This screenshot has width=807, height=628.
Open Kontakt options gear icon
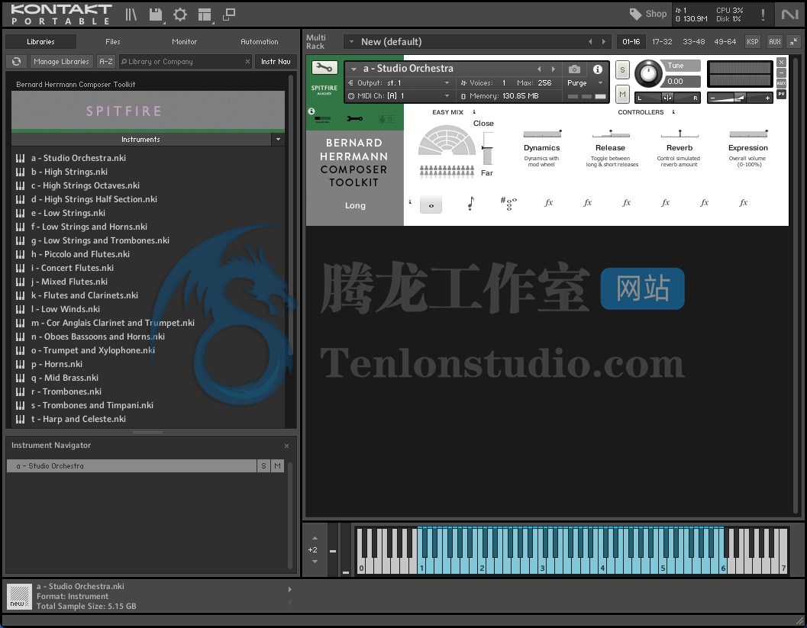point(179,14)
